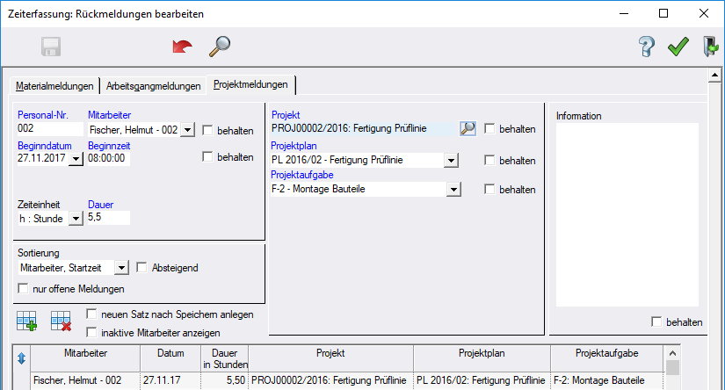Screen dimensions: 725x390
Task: Confirm with the green checkmark icon
Action: point(678,47)
